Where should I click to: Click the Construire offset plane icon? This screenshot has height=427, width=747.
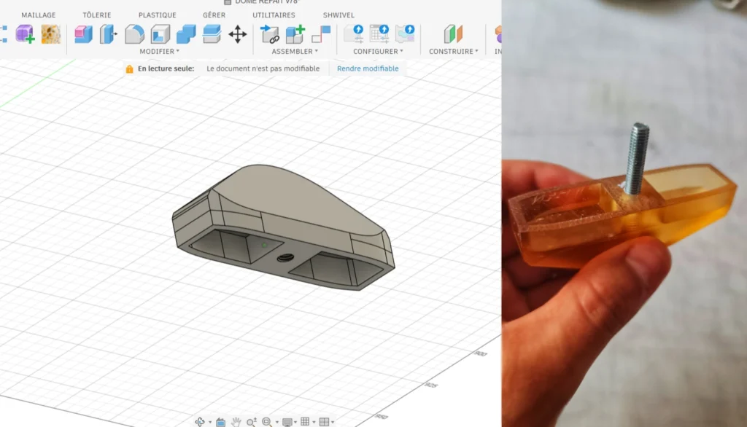(x=453, y=34)
